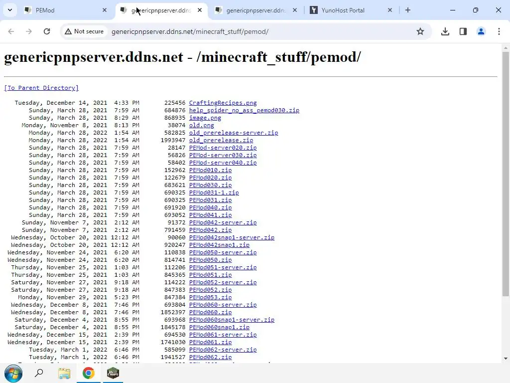Viewport: 510px width, 383px height.
Task: Download PEMod060snap1.zip
Action: (x=219, y=327)
